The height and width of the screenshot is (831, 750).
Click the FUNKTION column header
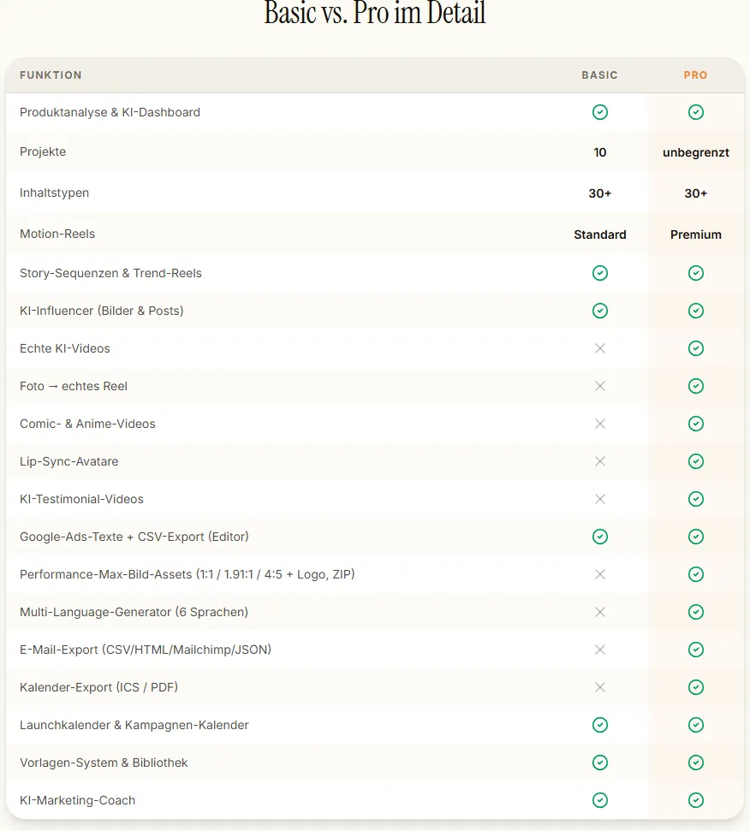click(x=51, y=75)
